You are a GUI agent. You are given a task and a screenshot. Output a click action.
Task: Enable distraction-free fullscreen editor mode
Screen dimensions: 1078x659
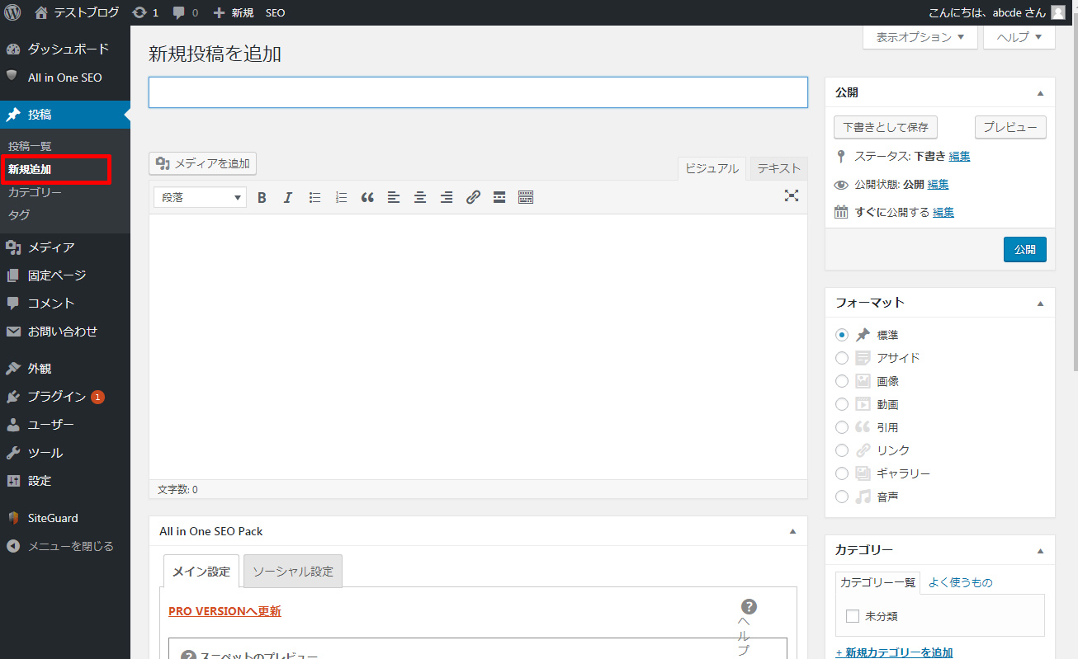click(792, 196)
